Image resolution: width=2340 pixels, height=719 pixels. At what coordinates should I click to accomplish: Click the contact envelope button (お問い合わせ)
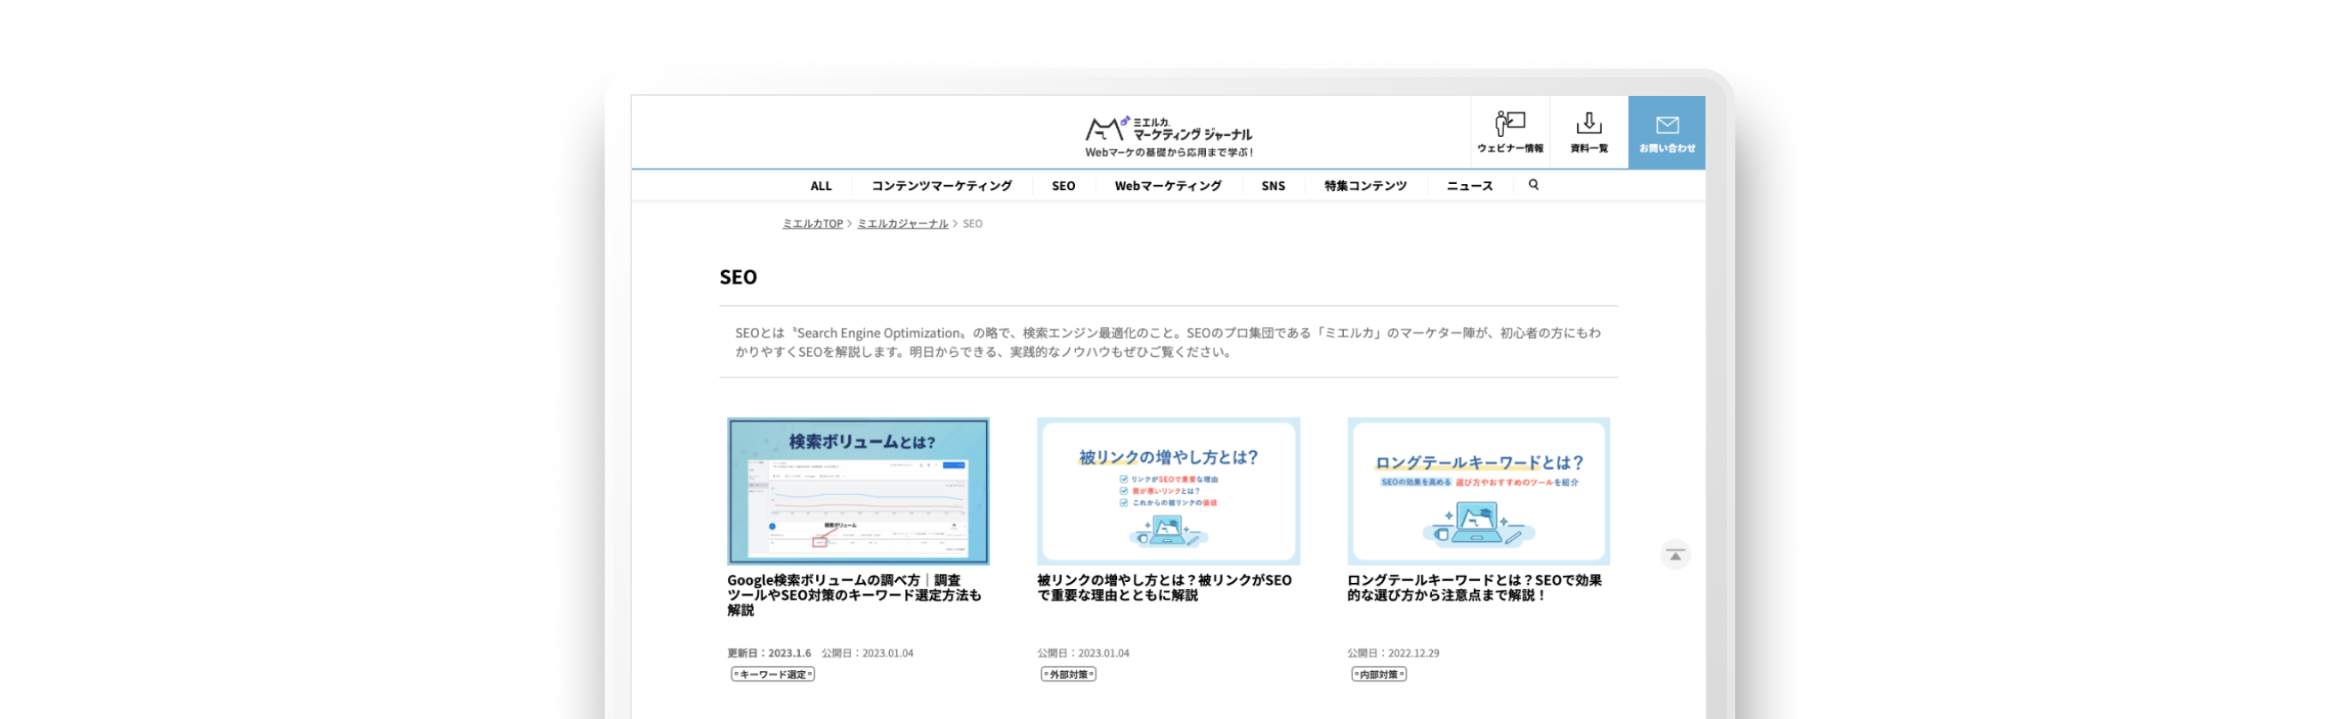[1667, 133]
